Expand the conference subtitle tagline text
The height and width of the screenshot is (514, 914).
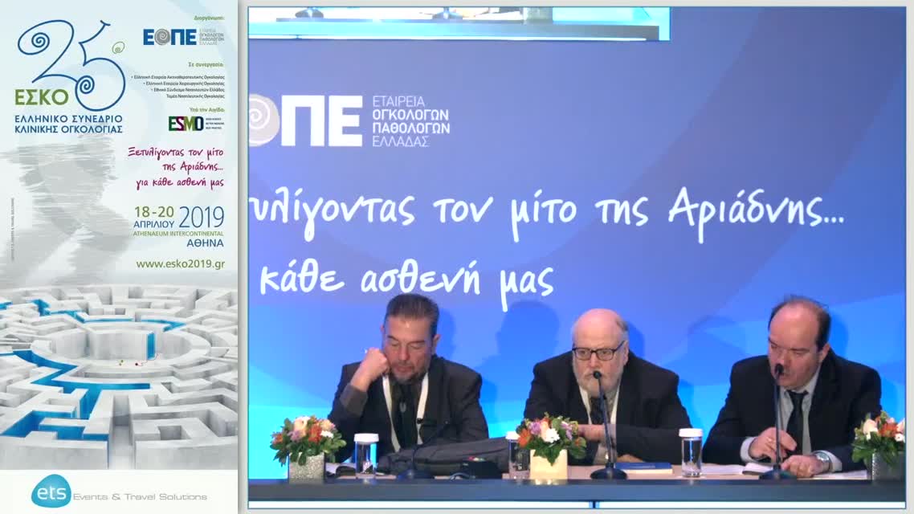(178, 165)
